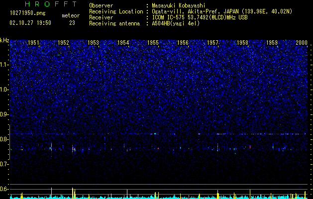Image resolution: width=313 pixels, height=199 pixels.
Task: Click the 0.7 frequency axis label
Action: pyautogui.click(x=4, y=164)
